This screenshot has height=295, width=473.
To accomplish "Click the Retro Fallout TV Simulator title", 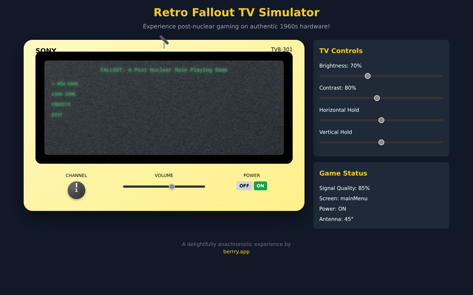I will pos(236,12).
